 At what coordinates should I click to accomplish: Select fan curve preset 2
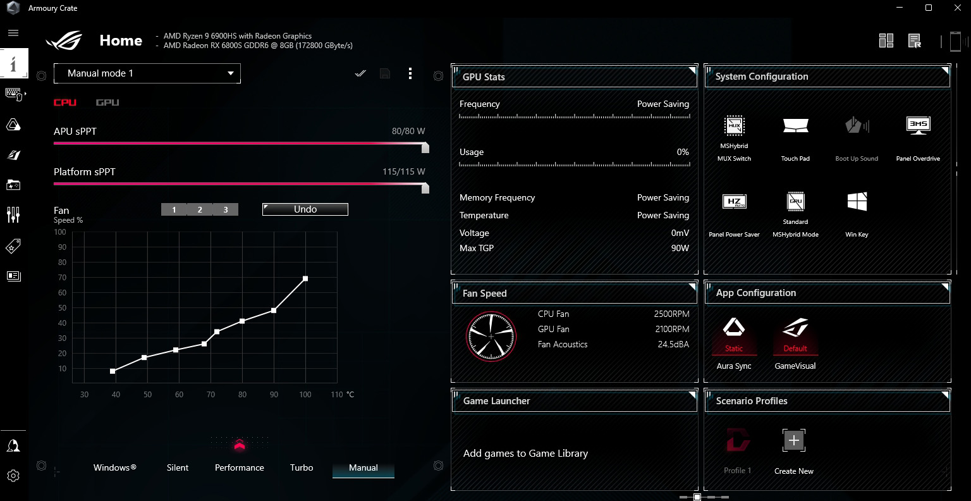tap(200, 209)
